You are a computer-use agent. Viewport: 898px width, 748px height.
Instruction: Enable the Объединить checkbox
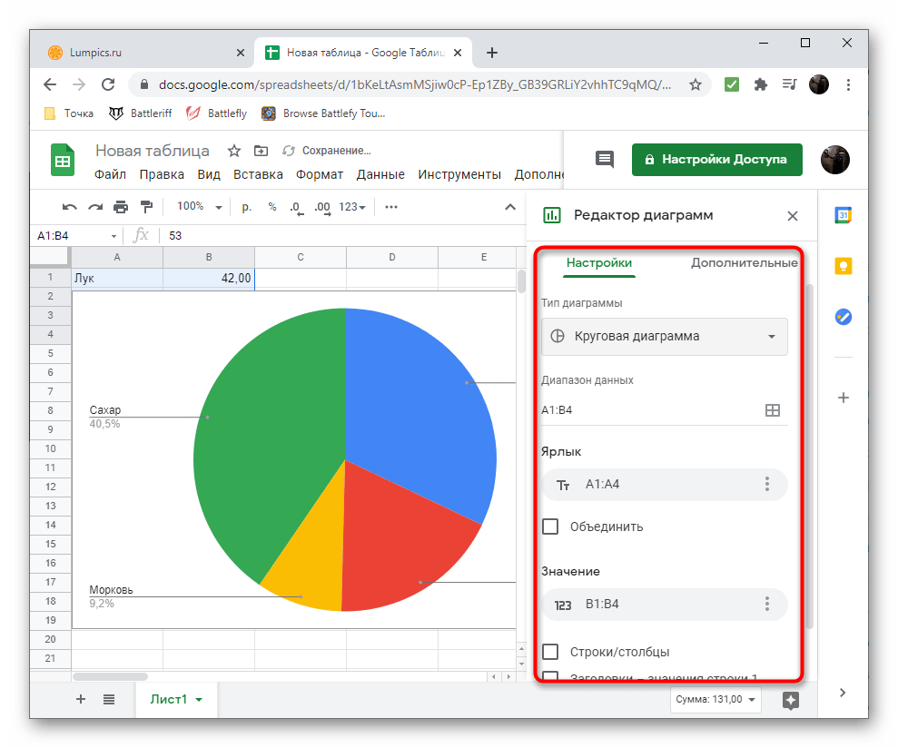tap(550, 527)
